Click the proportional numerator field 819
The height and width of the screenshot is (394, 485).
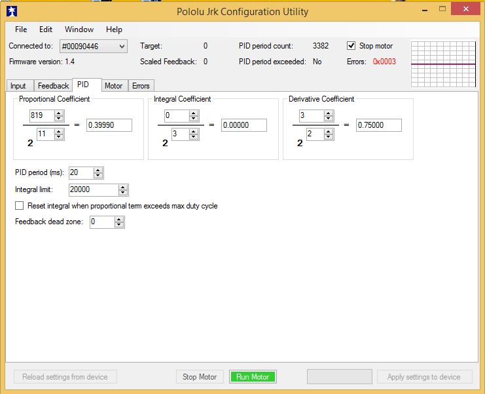[x=42, y=115]
